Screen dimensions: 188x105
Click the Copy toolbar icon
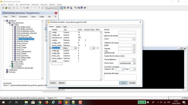(x=24, y=8)
